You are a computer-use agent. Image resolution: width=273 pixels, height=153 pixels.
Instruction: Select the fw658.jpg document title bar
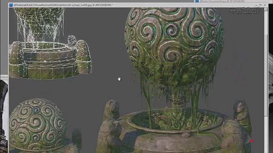(138, 5)
